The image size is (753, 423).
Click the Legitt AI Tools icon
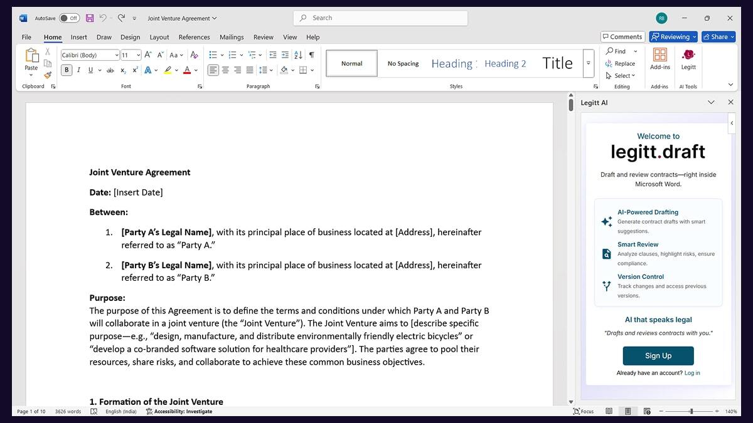(x=688, y=59)
